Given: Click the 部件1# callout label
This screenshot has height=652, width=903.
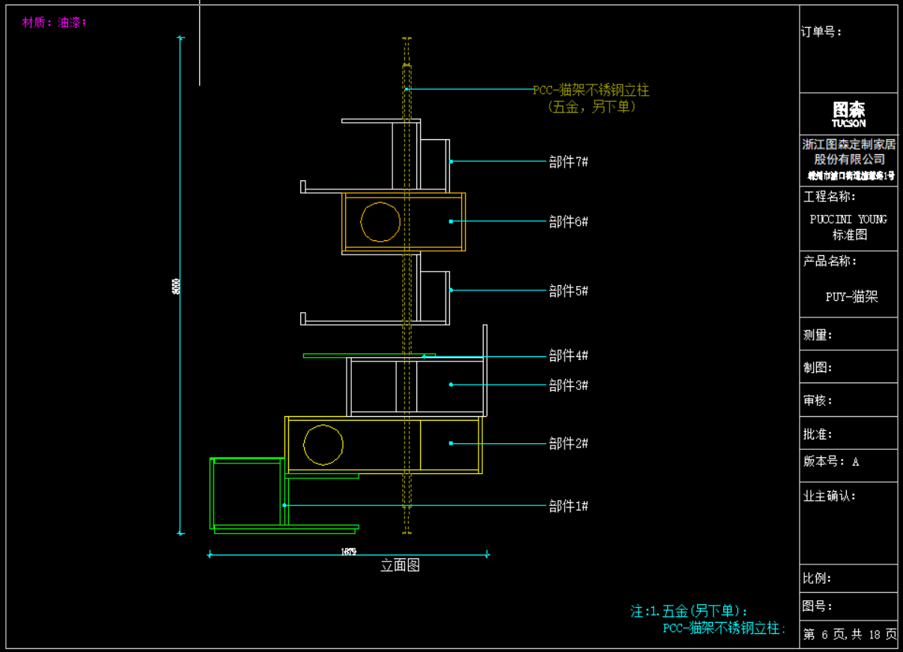Looking at the screenshot, I should [x=568, y=506].
